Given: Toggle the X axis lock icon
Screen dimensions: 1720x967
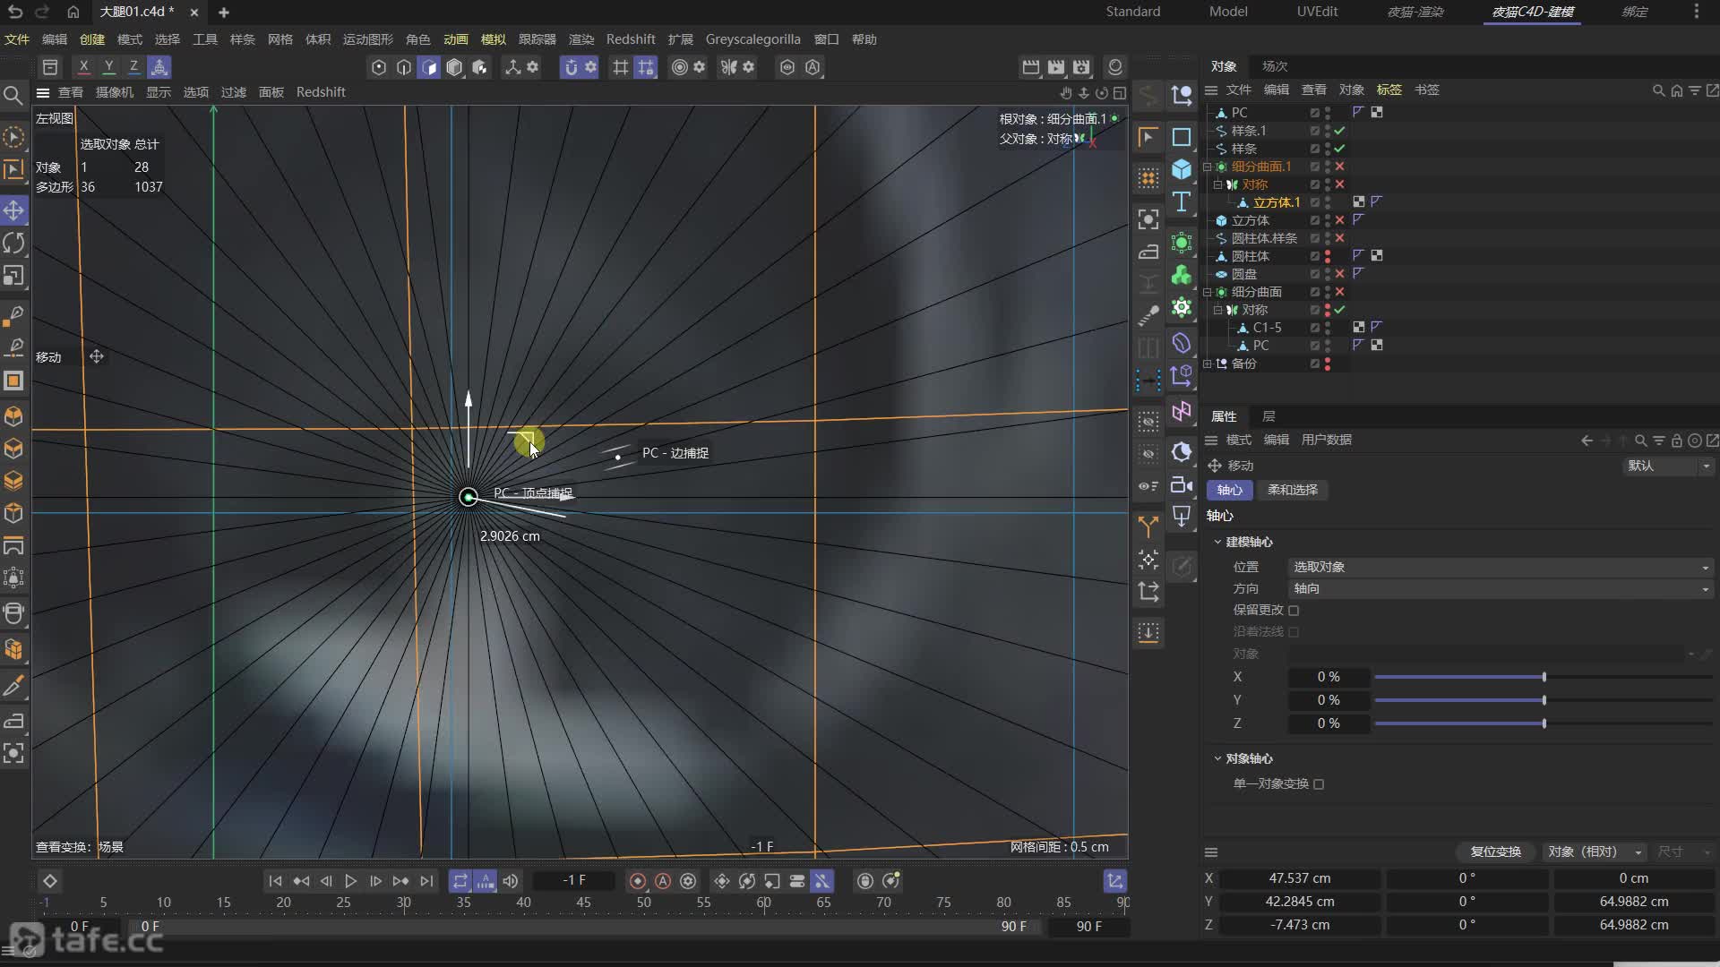Looking at the screenshot, I should 83,67.
